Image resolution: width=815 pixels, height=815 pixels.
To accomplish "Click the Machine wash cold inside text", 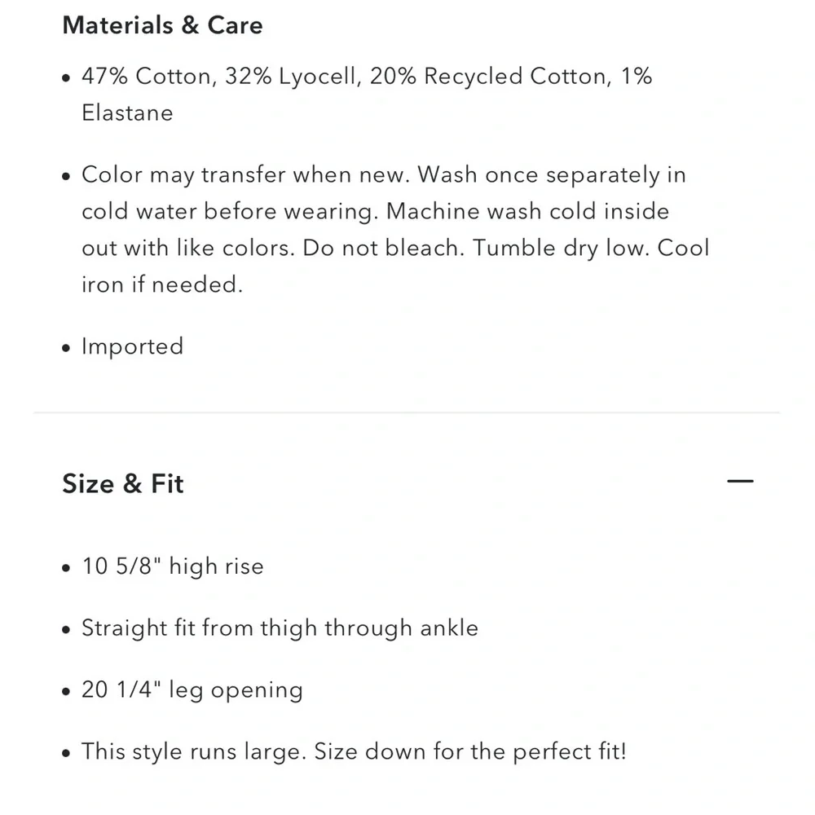I will (527, 212).
